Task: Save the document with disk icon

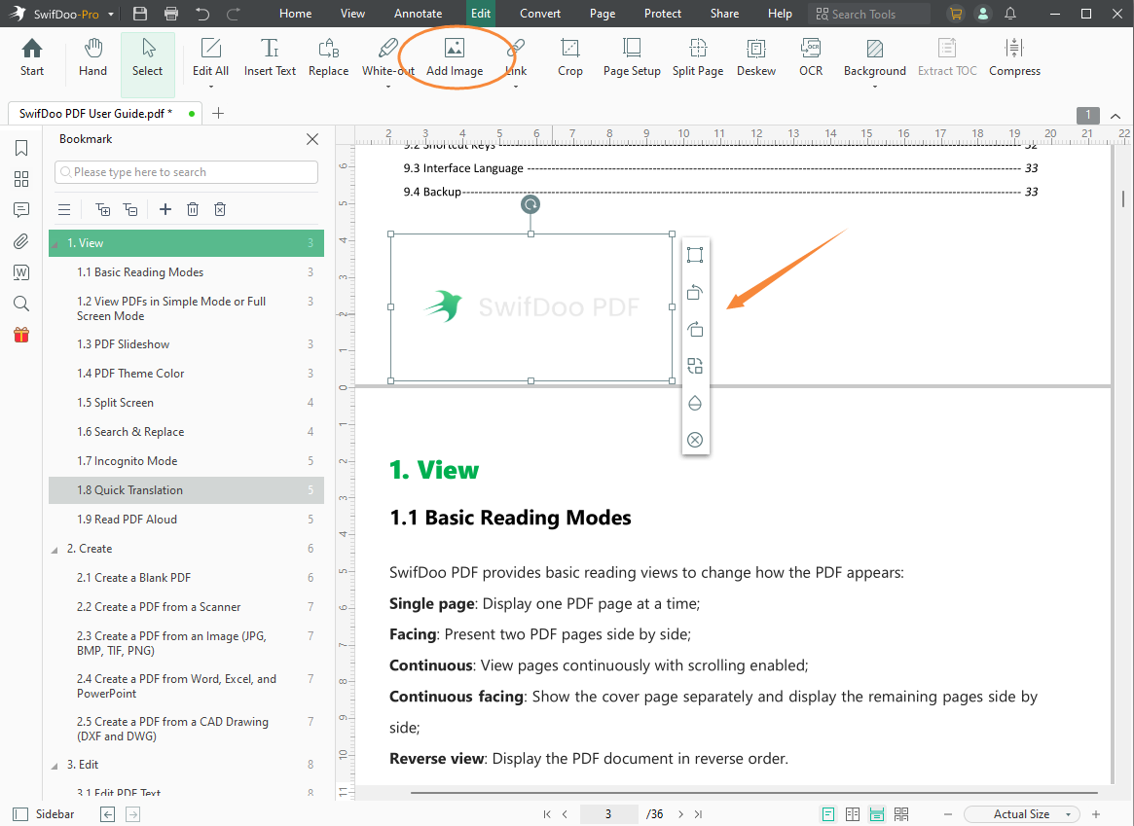Action: (140, 14)
